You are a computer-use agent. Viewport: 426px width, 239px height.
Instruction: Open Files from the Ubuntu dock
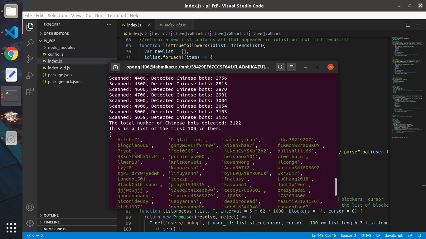(x=11, y=12)
